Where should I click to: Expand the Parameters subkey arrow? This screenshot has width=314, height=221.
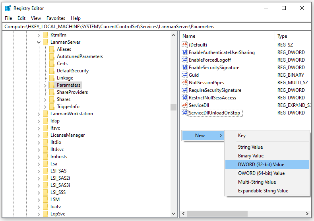click(45, 85)
